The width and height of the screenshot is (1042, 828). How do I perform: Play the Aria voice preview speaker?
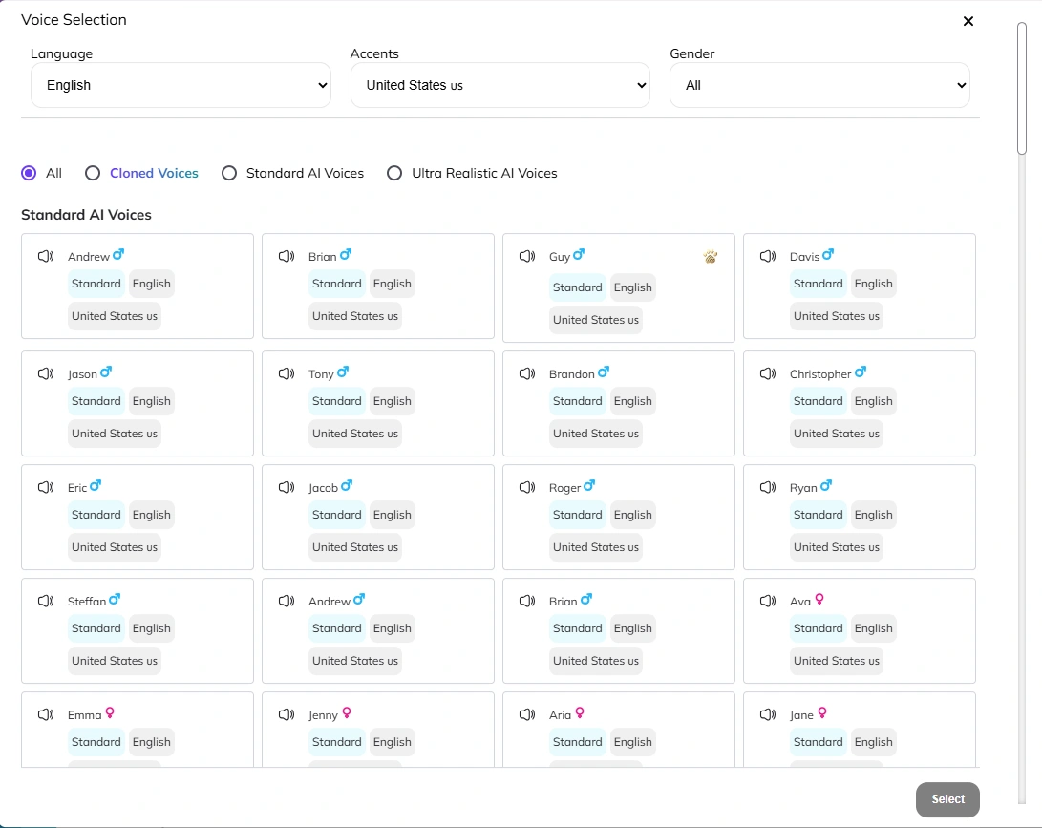click(527, 715)
